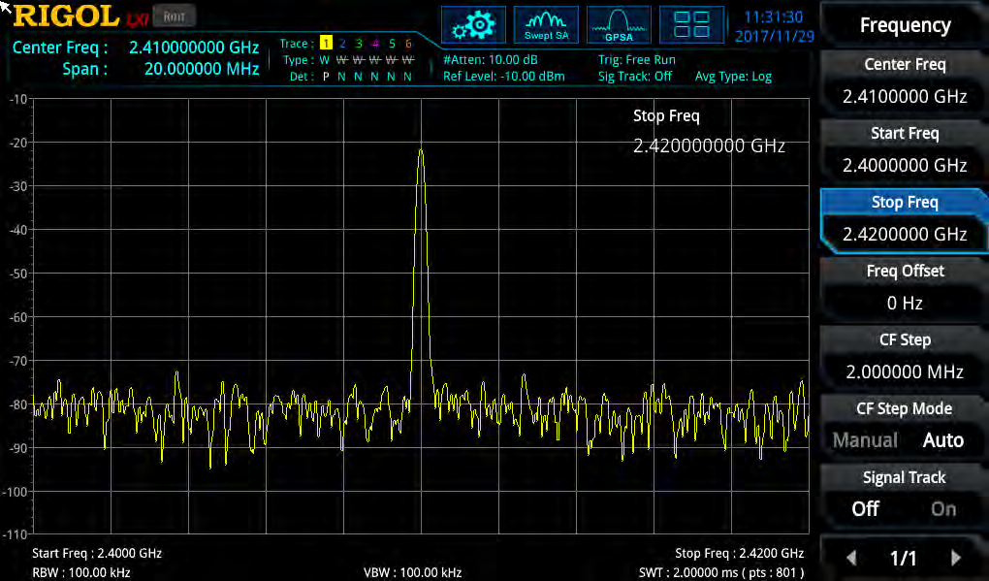Turn Signal Track Off
The width and height of the screenshot is (989, 581).
(865, 509)
